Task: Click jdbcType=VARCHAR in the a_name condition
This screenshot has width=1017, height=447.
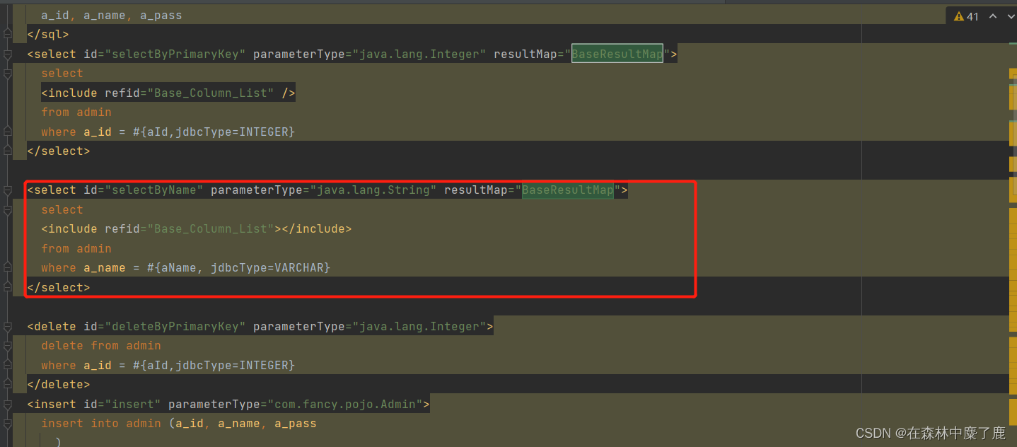Action: coord(267,268)
